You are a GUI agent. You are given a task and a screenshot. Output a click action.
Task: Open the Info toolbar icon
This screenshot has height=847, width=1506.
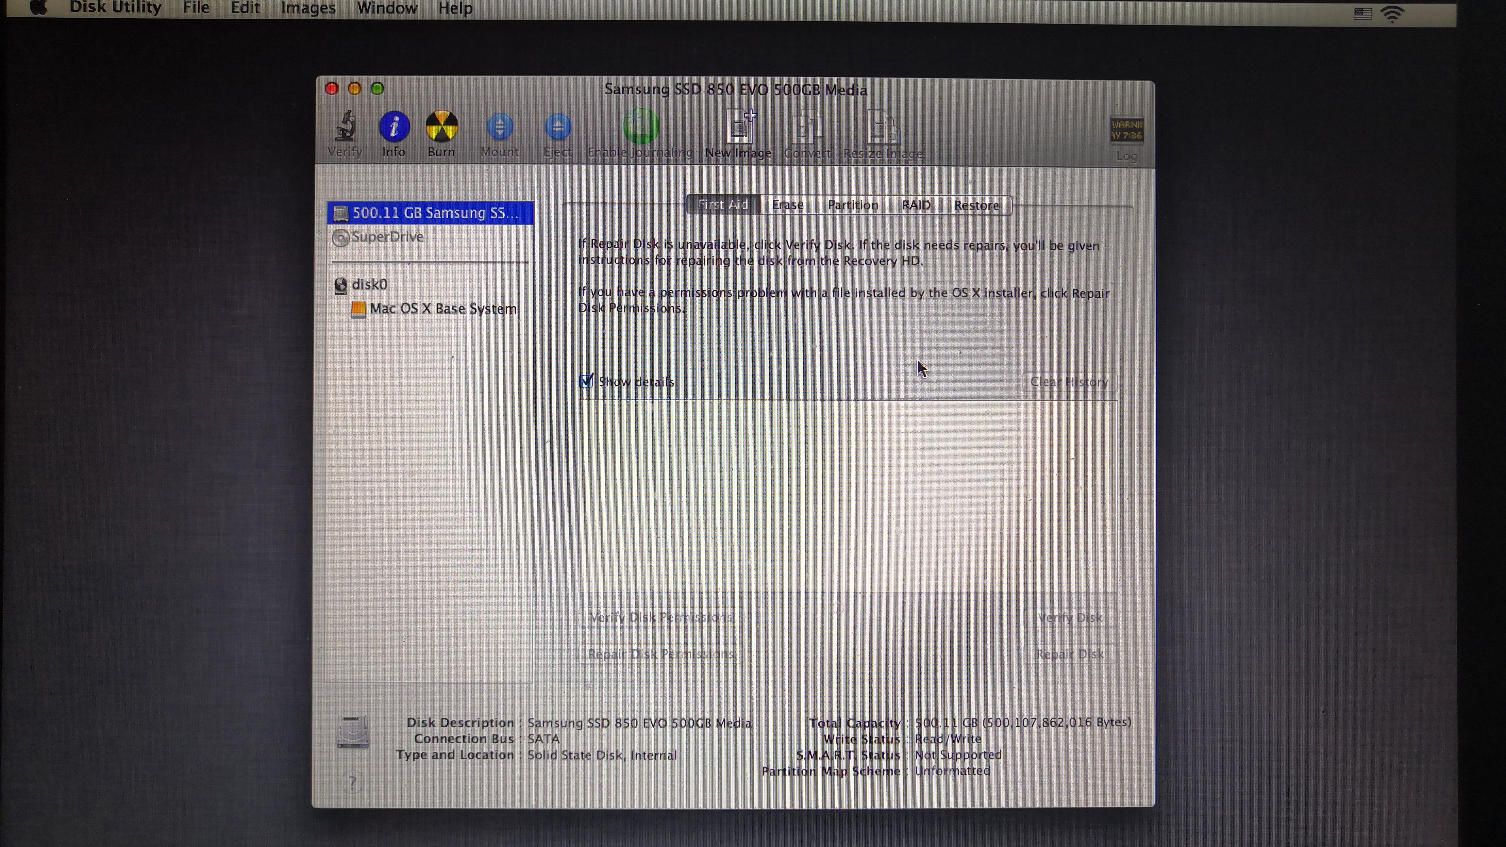click(394, 127)
